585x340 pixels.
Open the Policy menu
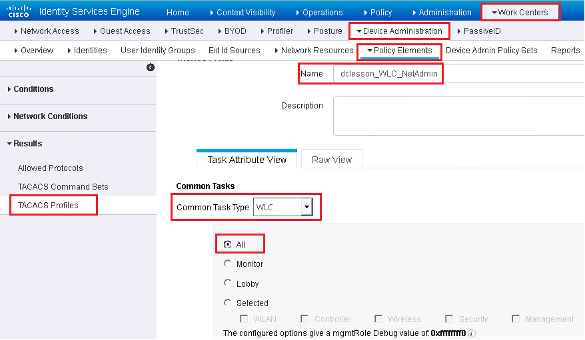(x=378, y=12)
